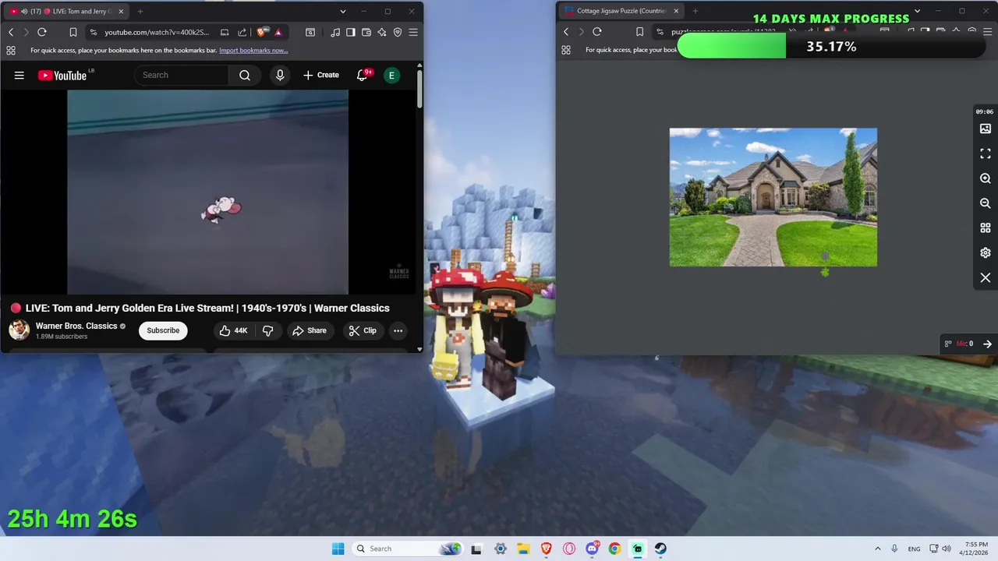The height and width of the screenshot is (561, 998).
Task: Click the Share button under the video
Action: click(310, 330)
